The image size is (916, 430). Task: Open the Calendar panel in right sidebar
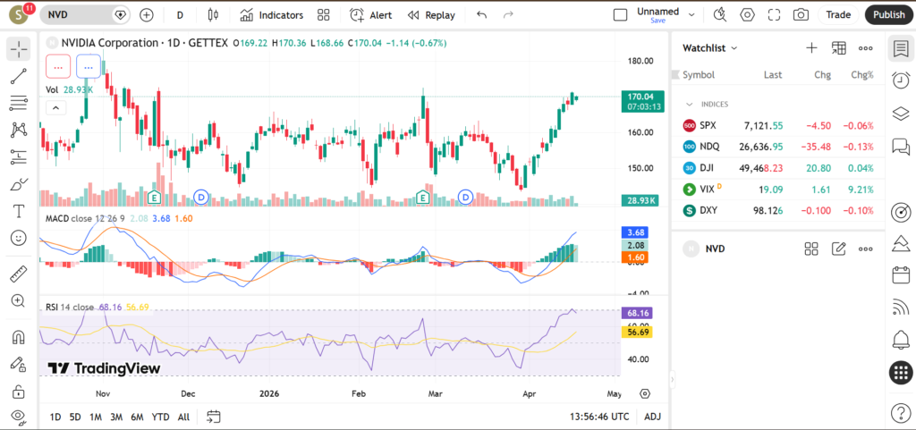901,275
